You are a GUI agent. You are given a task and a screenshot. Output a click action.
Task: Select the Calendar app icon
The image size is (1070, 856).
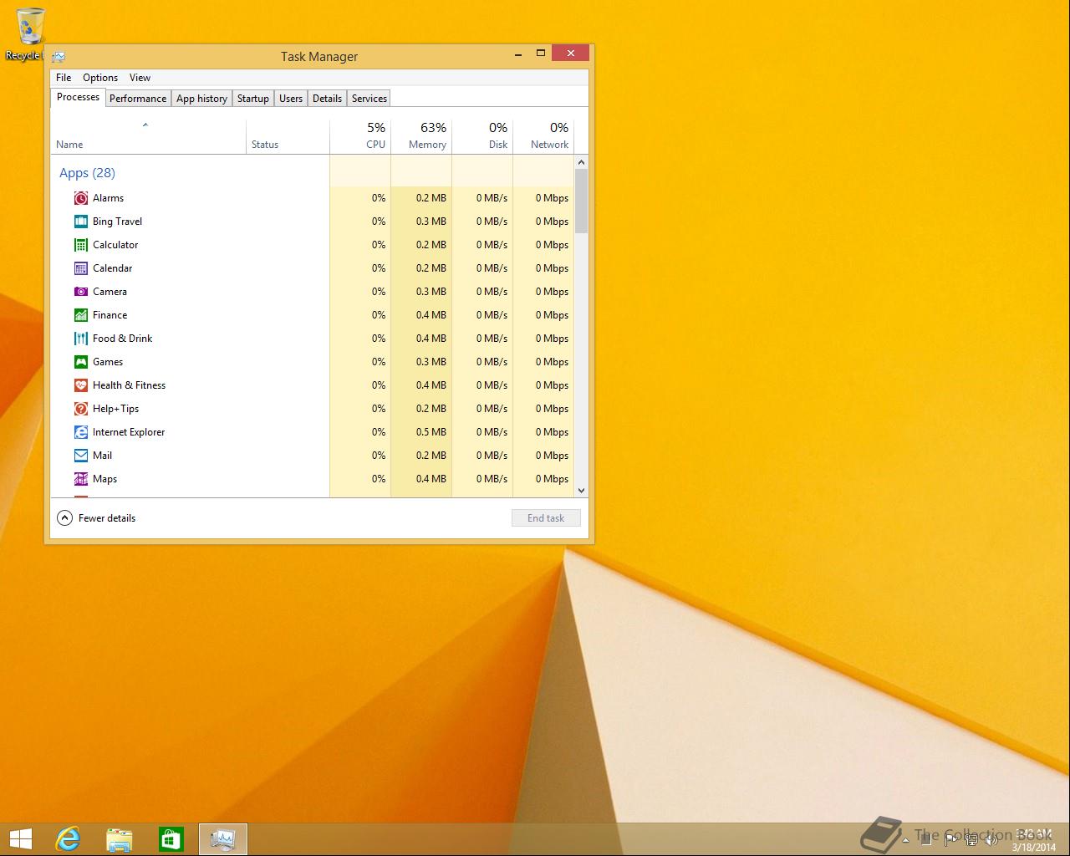[x=81, y=268]
